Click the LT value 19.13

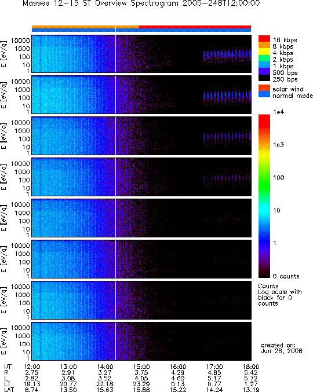click(32, 384)
